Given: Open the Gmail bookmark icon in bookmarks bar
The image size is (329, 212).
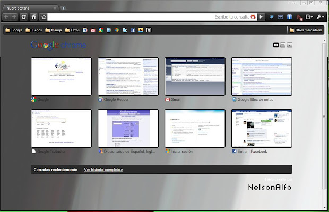Looking at the screenshot, I should 93,30.
